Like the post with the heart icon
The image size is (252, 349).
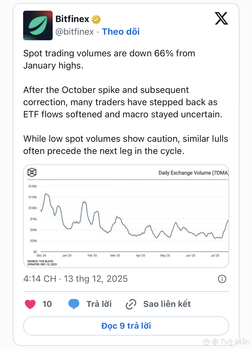30,304
